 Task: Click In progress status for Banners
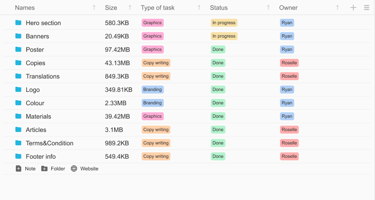(224, 36)
